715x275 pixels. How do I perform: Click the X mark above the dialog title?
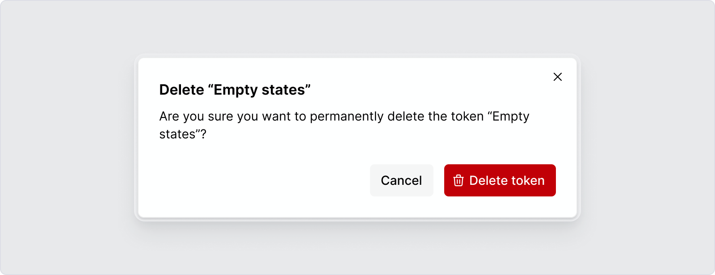[x=557, y=76]
